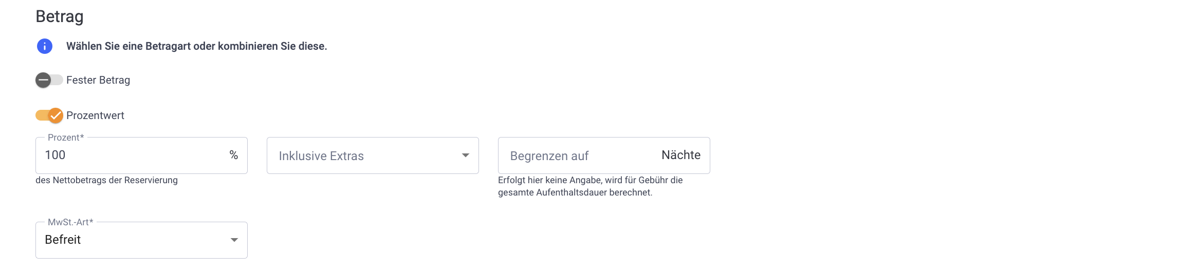This screenshot has width=1179, height=273.
Task: Click the MwSt.-Art dropdown arrow
Action: [234, 240]
